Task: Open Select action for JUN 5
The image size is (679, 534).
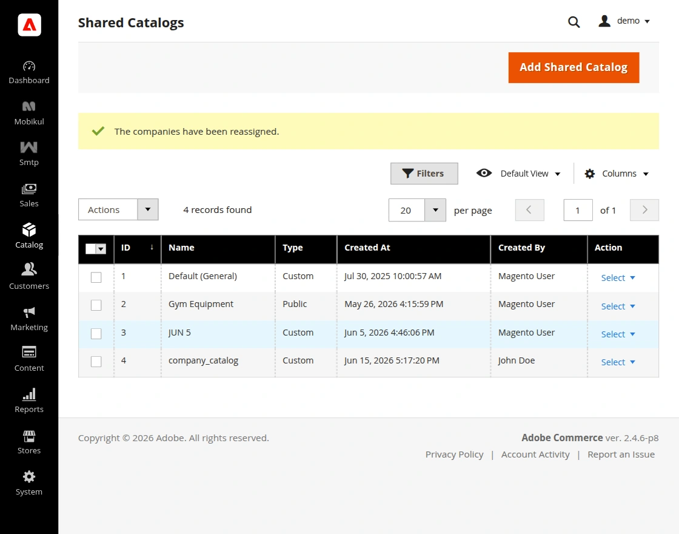Action: pos(618,334)
